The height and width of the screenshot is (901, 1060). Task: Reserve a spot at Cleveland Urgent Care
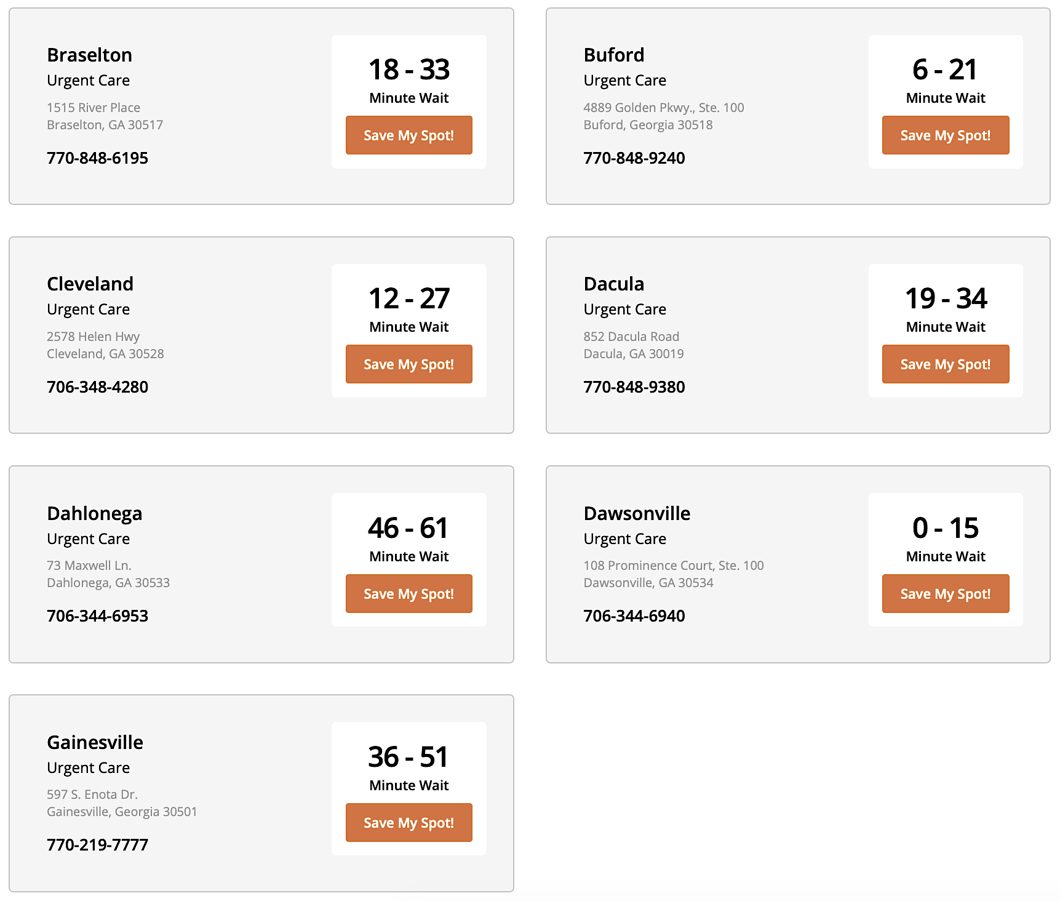[408, 364]
